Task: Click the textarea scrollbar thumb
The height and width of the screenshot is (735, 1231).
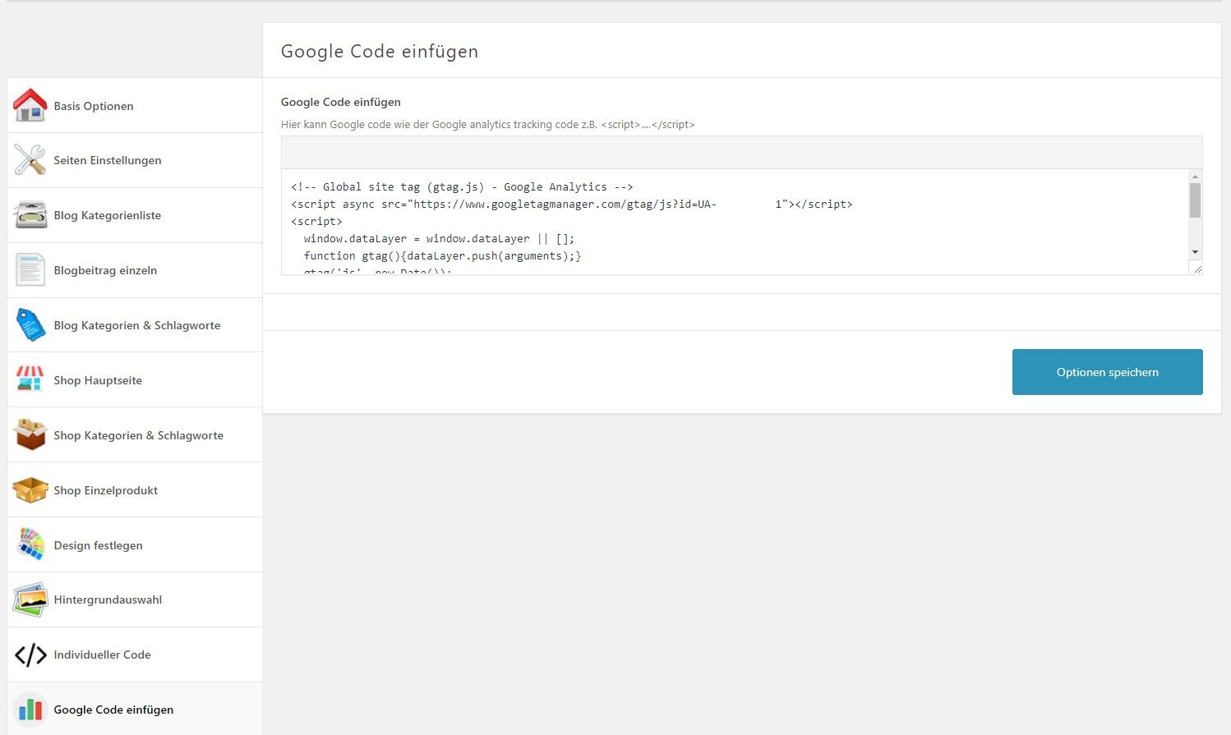Action: point(1195,200)
